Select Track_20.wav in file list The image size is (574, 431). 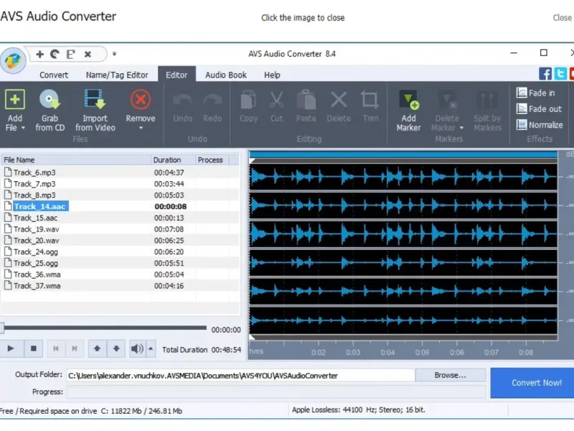(x=121, y=241)
